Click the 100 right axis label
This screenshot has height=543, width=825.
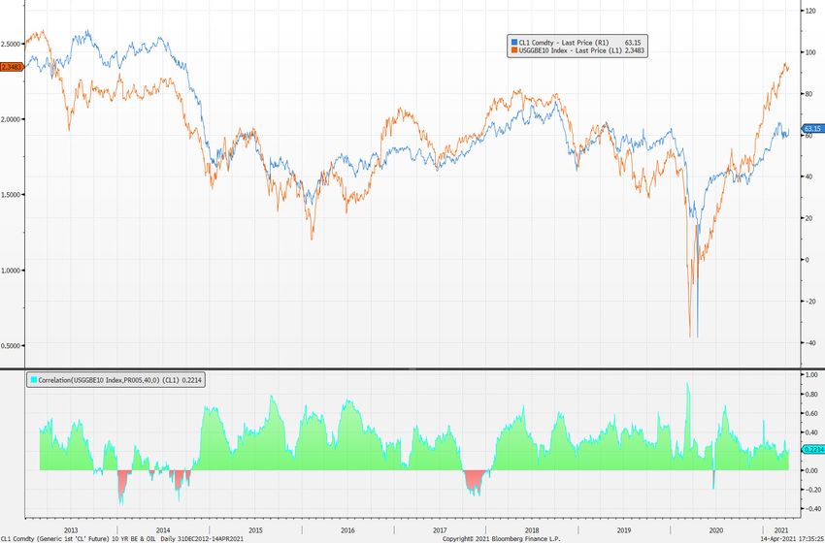(811, 52)
